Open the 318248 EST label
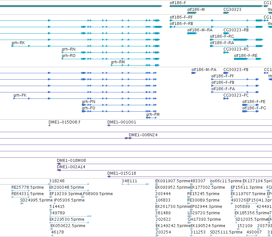The height and width of the screenshot is (237, 272). pos(57,181)
